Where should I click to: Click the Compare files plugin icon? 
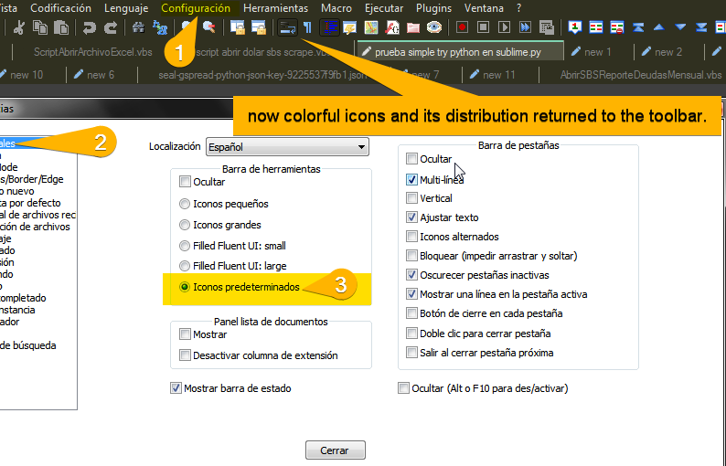coord(596,27)
